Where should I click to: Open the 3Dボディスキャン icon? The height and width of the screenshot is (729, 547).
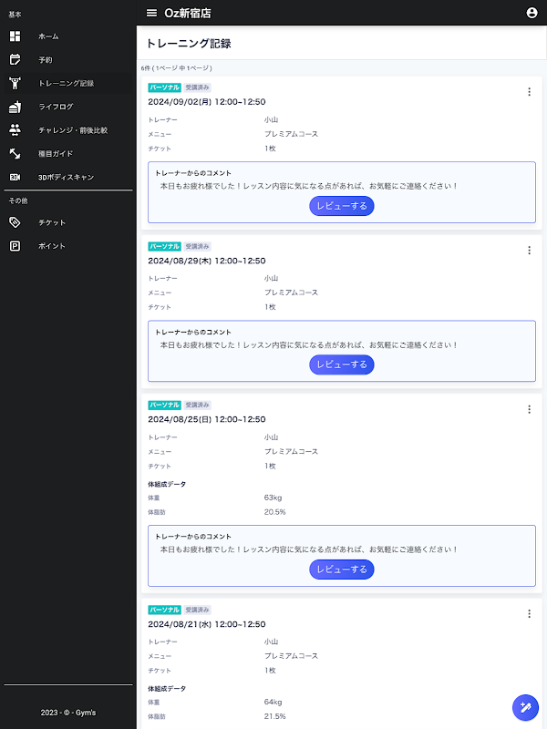[15, 177]
